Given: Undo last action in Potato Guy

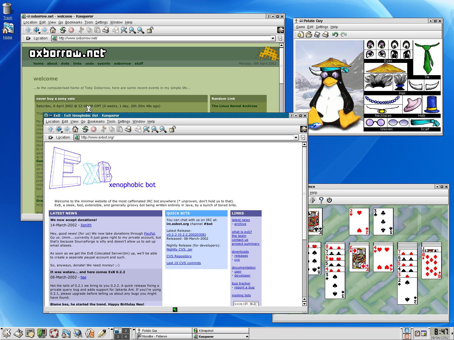Looking at the screenshot, I should (335, 35).
